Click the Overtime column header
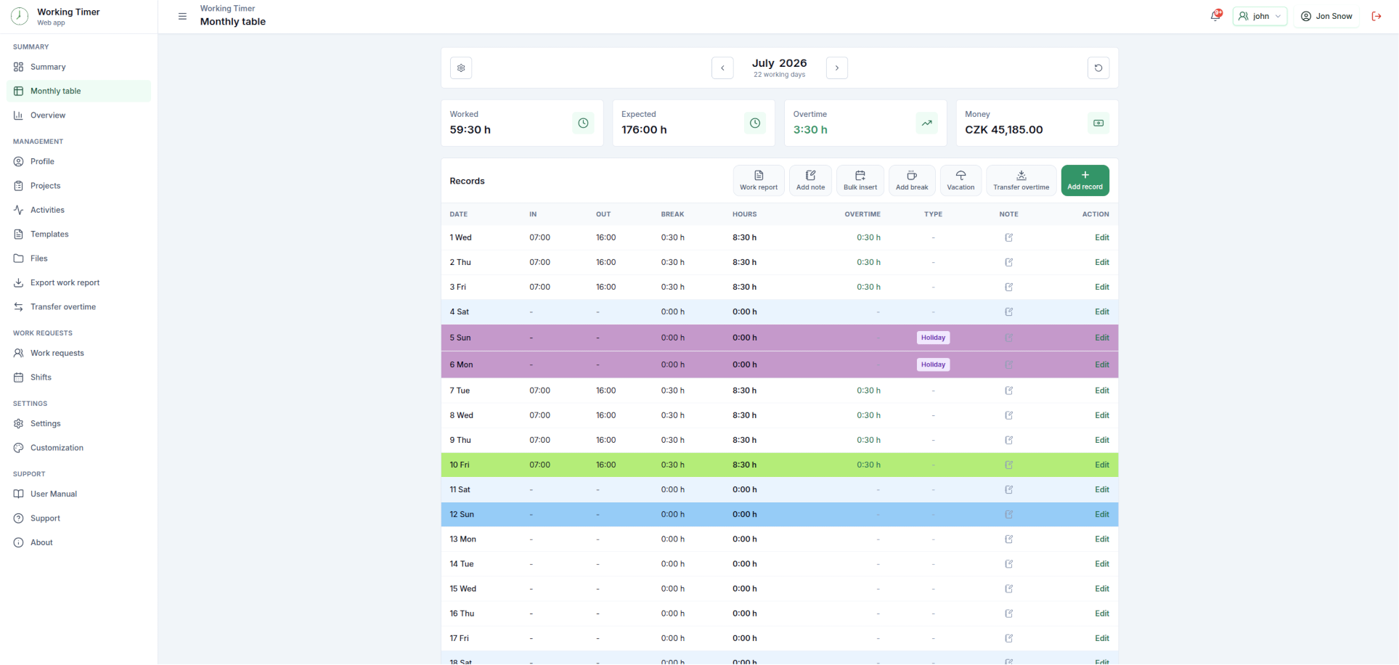Image resolution: width=1399 pixels, height=665 pixels. click(862, 214)
